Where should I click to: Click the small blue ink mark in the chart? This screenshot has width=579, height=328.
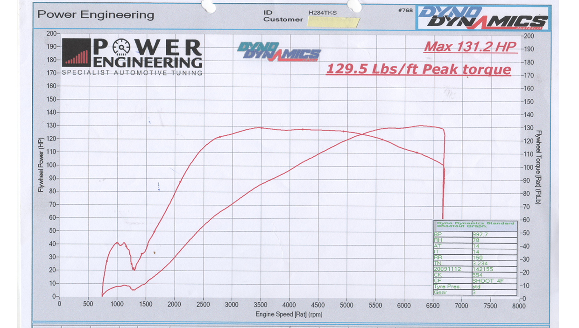coord(159,186)
